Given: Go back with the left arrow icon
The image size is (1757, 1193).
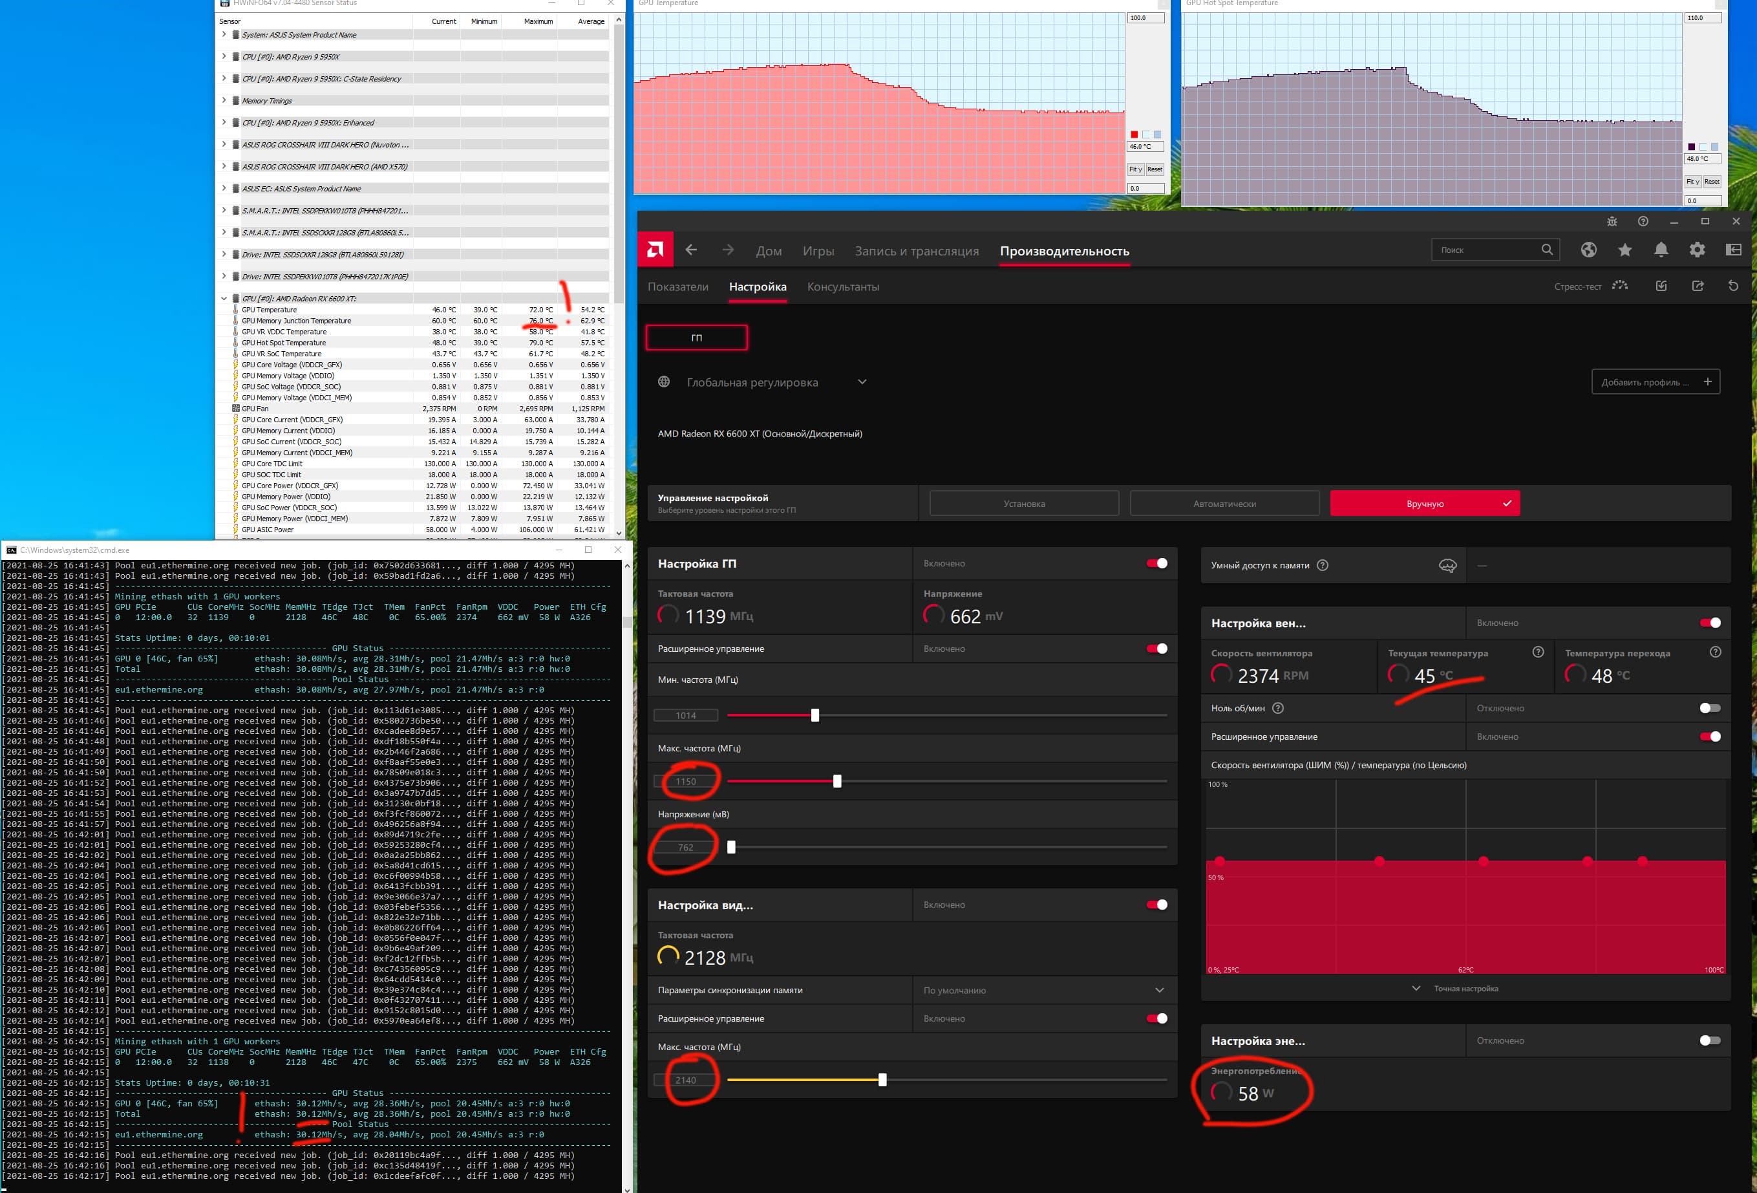Looking at the screenshot, I should tap(691, 250).
